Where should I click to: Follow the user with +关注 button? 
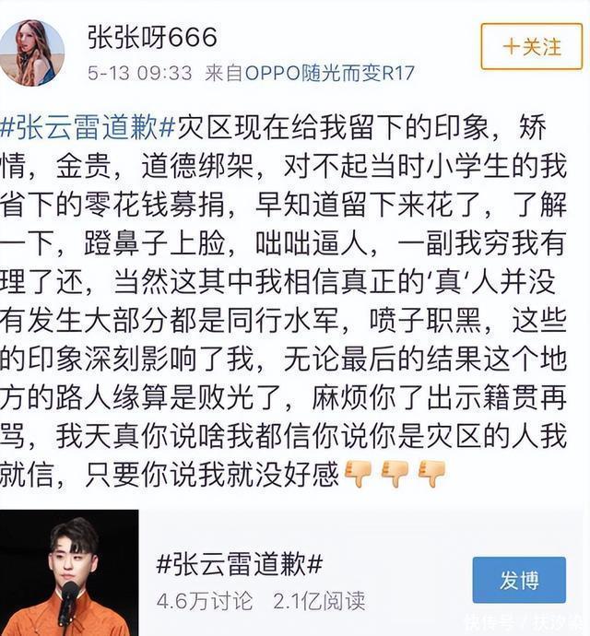pos(532,47)
